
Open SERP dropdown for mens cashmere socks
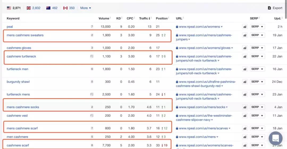pyautogui.click(x=257, y=107)
